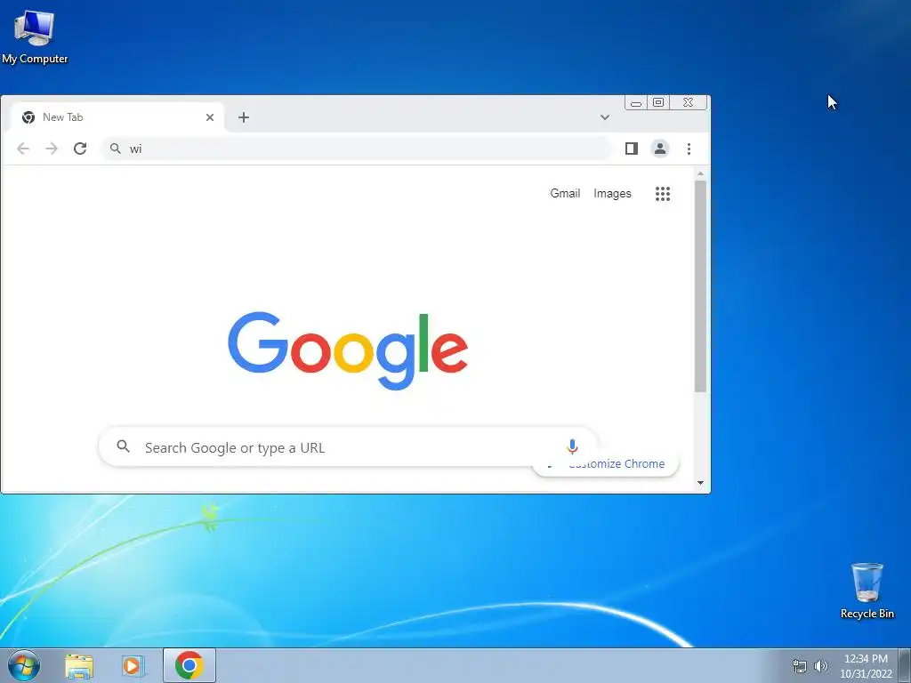Open the three-dot Chrome menu
The height and width of the screenshot is (683, 911).
coord(689,149)
